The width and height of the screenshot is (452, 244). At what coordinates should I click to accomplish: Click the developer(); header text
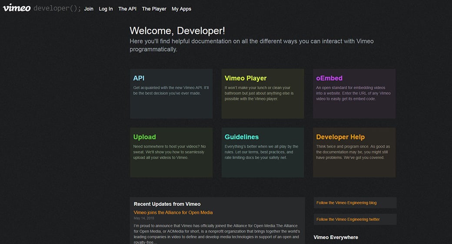tap(57, 8)
